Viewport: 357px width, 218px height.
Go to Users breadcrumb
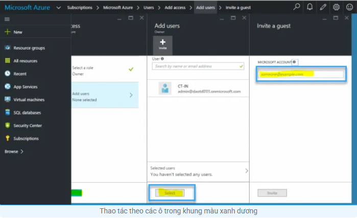pyautogui.click(x=149, y=8)
